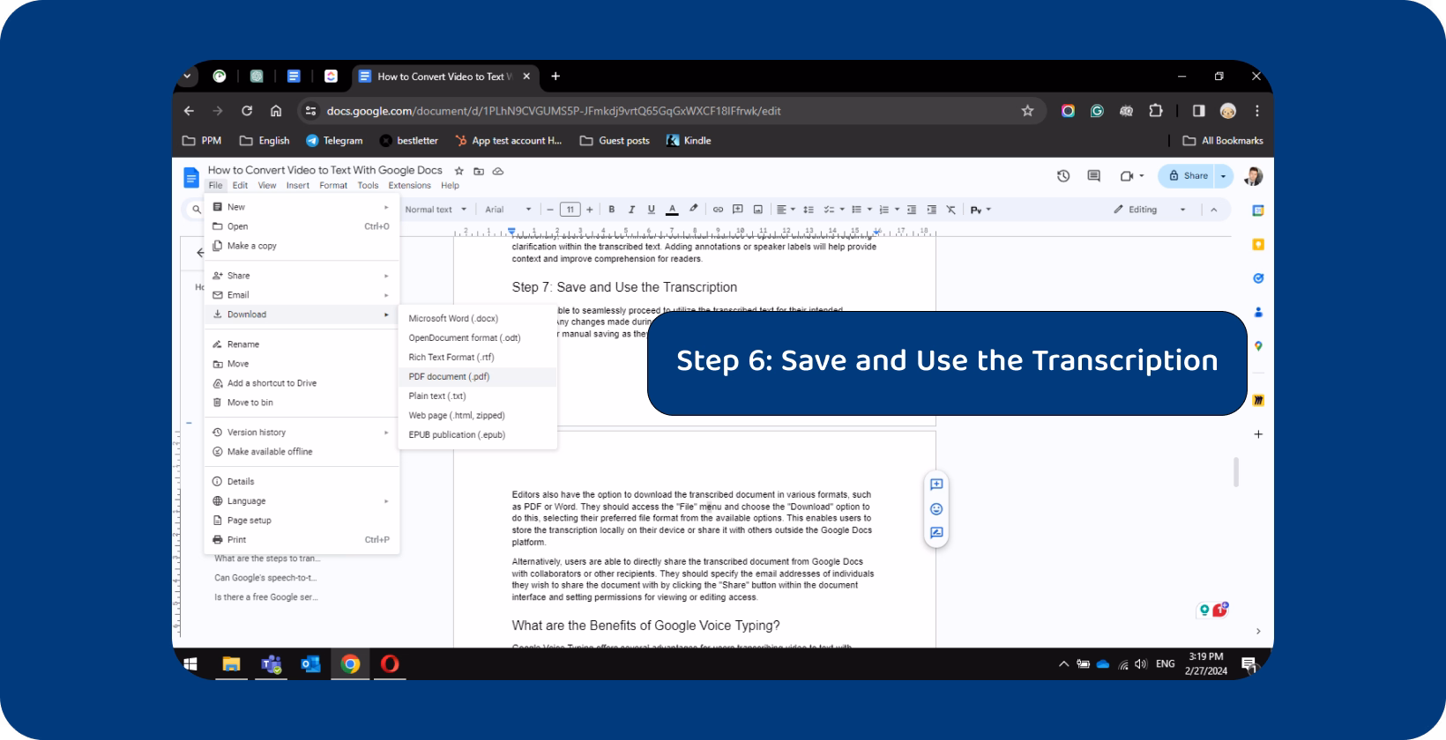Click the Get add-ons plus icon
Screen dimensions: 1446x740
(x=1258, y=434)
